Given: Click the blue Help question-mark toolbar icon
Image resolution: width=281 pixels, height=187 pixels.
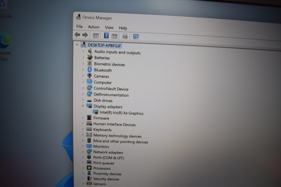Looking at the screenshot, I should click(x=106, y=35).
